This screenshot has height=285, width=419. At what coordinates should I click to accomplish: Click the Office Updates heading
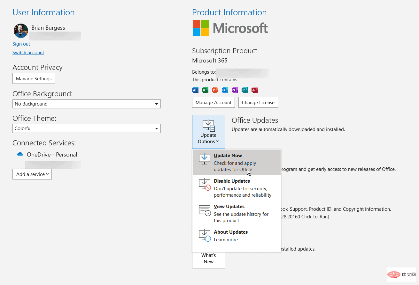(255, 120)
